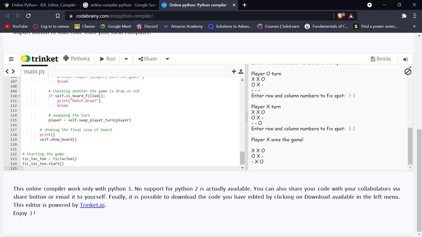Go to previous file tab arrow
This screenshot has height=237, width=422.
coord(7,71)
